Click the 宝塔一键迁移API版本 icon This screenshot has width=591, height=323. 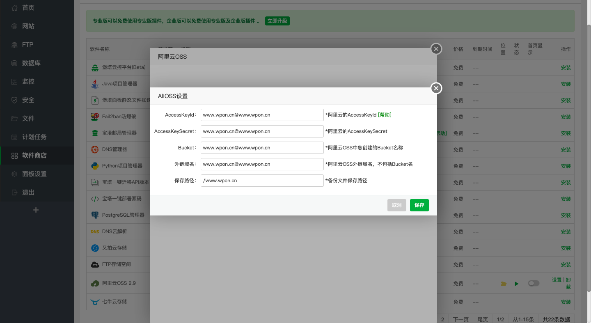tap(95, 182)
